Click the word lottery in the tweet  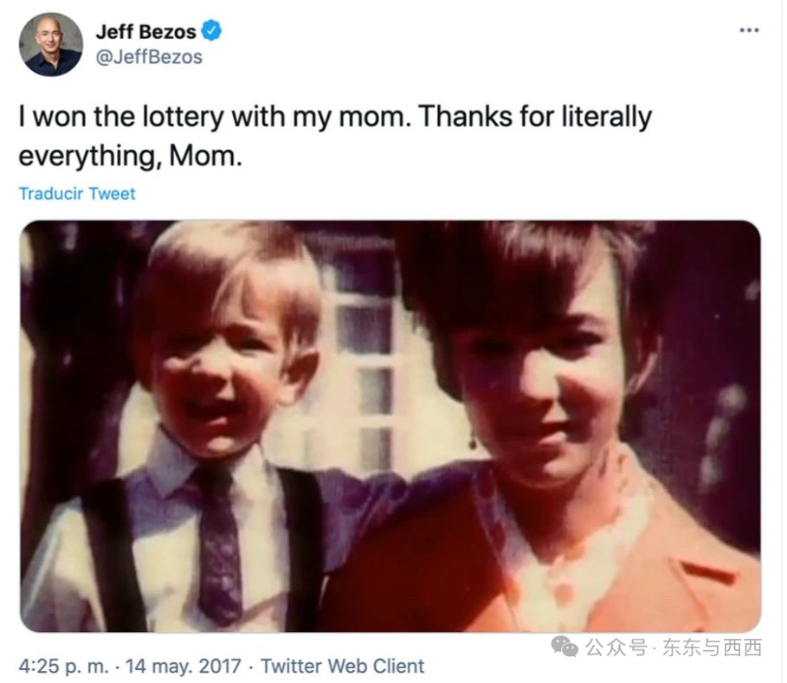[x=183, y=117]
